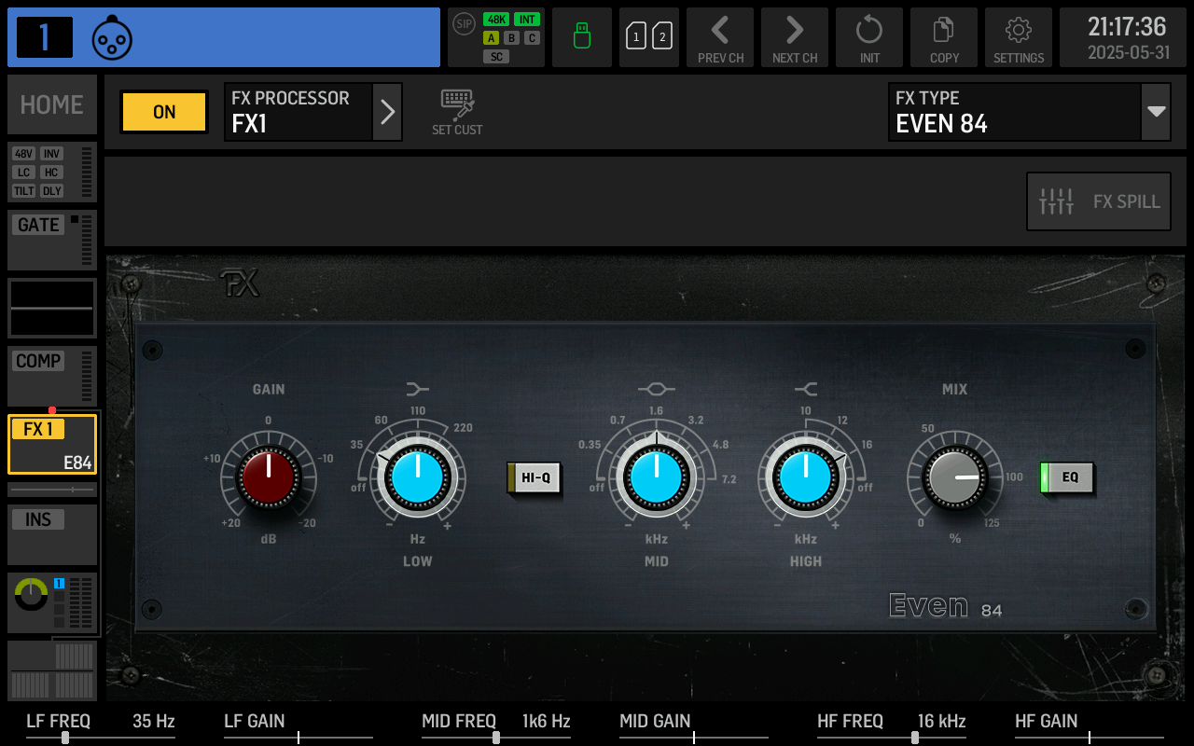Click the XLR input connector icon
This screenshot has width=1194, height=746.
pyautogui.click(x=112, y=38)
